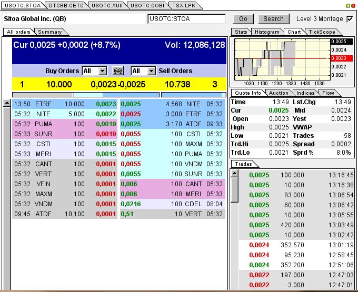
Task: Open the Flow tab
Action: (328, 93)
